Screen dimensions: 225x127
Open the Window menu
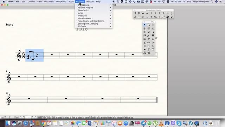pos(90,1)
